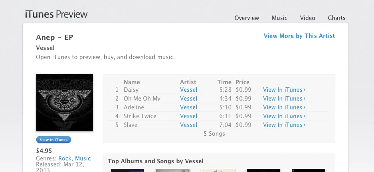Open last thumbnail under Top Albums
The height and width of the screenshot is (172, 374).
308,170
